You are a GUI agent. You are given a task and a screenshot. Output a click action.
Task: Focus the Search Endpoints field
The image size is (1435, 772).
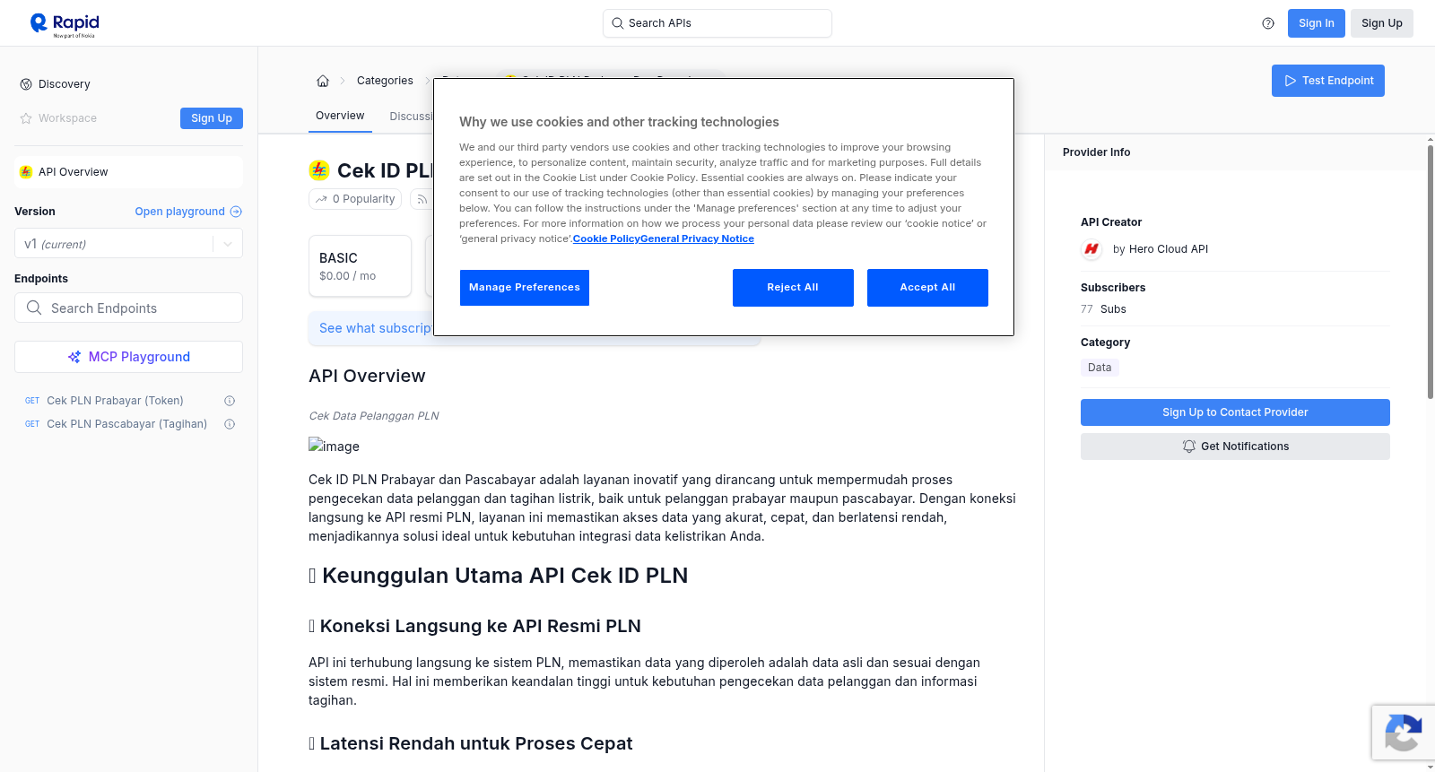pos(128,308)
